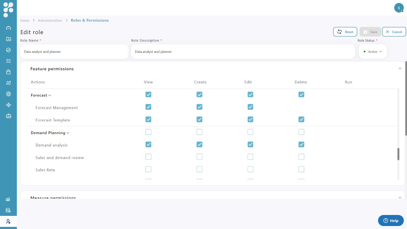
Task: Open the ship/cargo sidebar icon
Action: click(8, 72)
